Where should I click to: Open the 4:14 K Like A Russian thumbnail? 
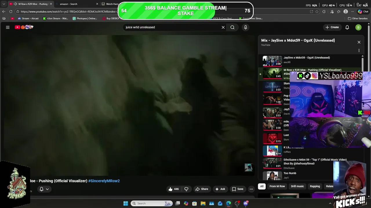point(272,151)
